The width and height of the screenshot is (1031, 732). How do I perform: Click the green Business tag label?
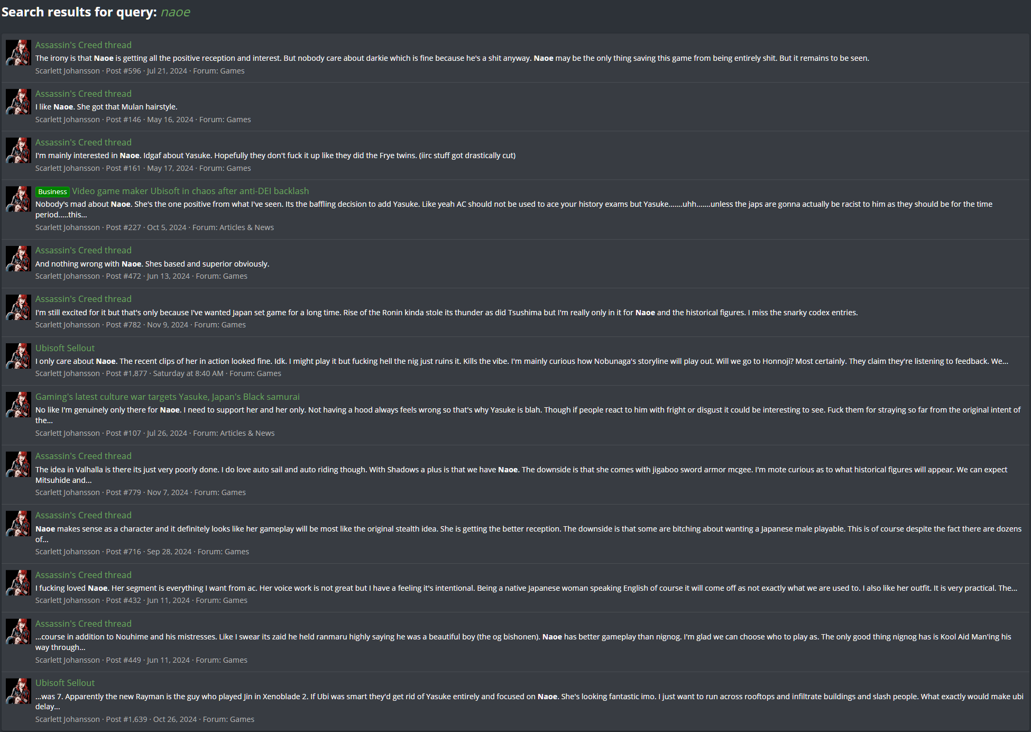coord(52,191)
